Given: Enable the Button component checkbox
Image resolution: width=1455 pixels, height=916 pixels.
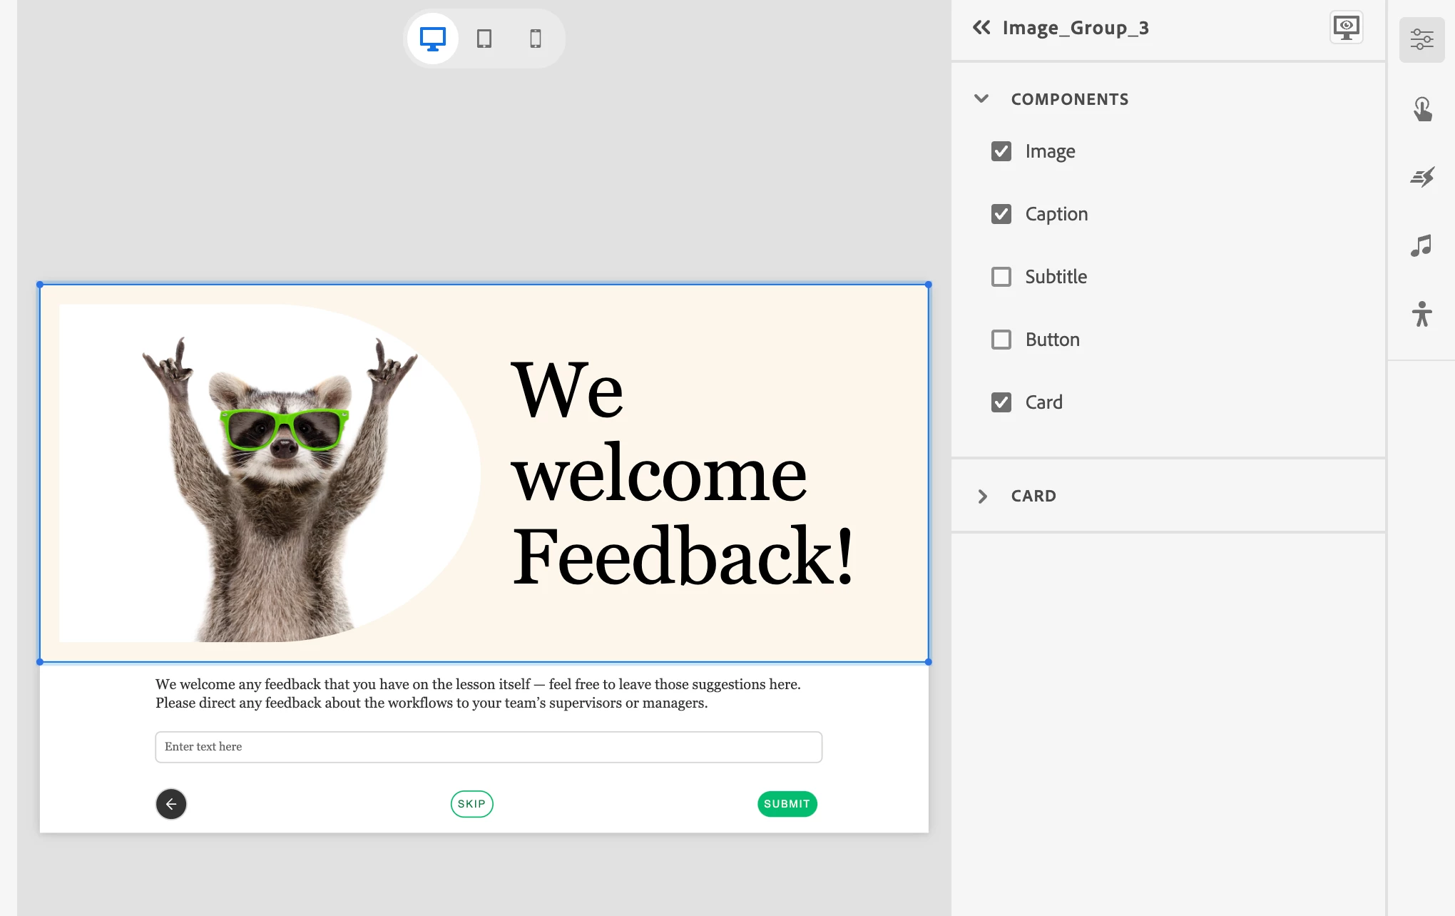Looking at the screenshot, I should (1001, 340).
